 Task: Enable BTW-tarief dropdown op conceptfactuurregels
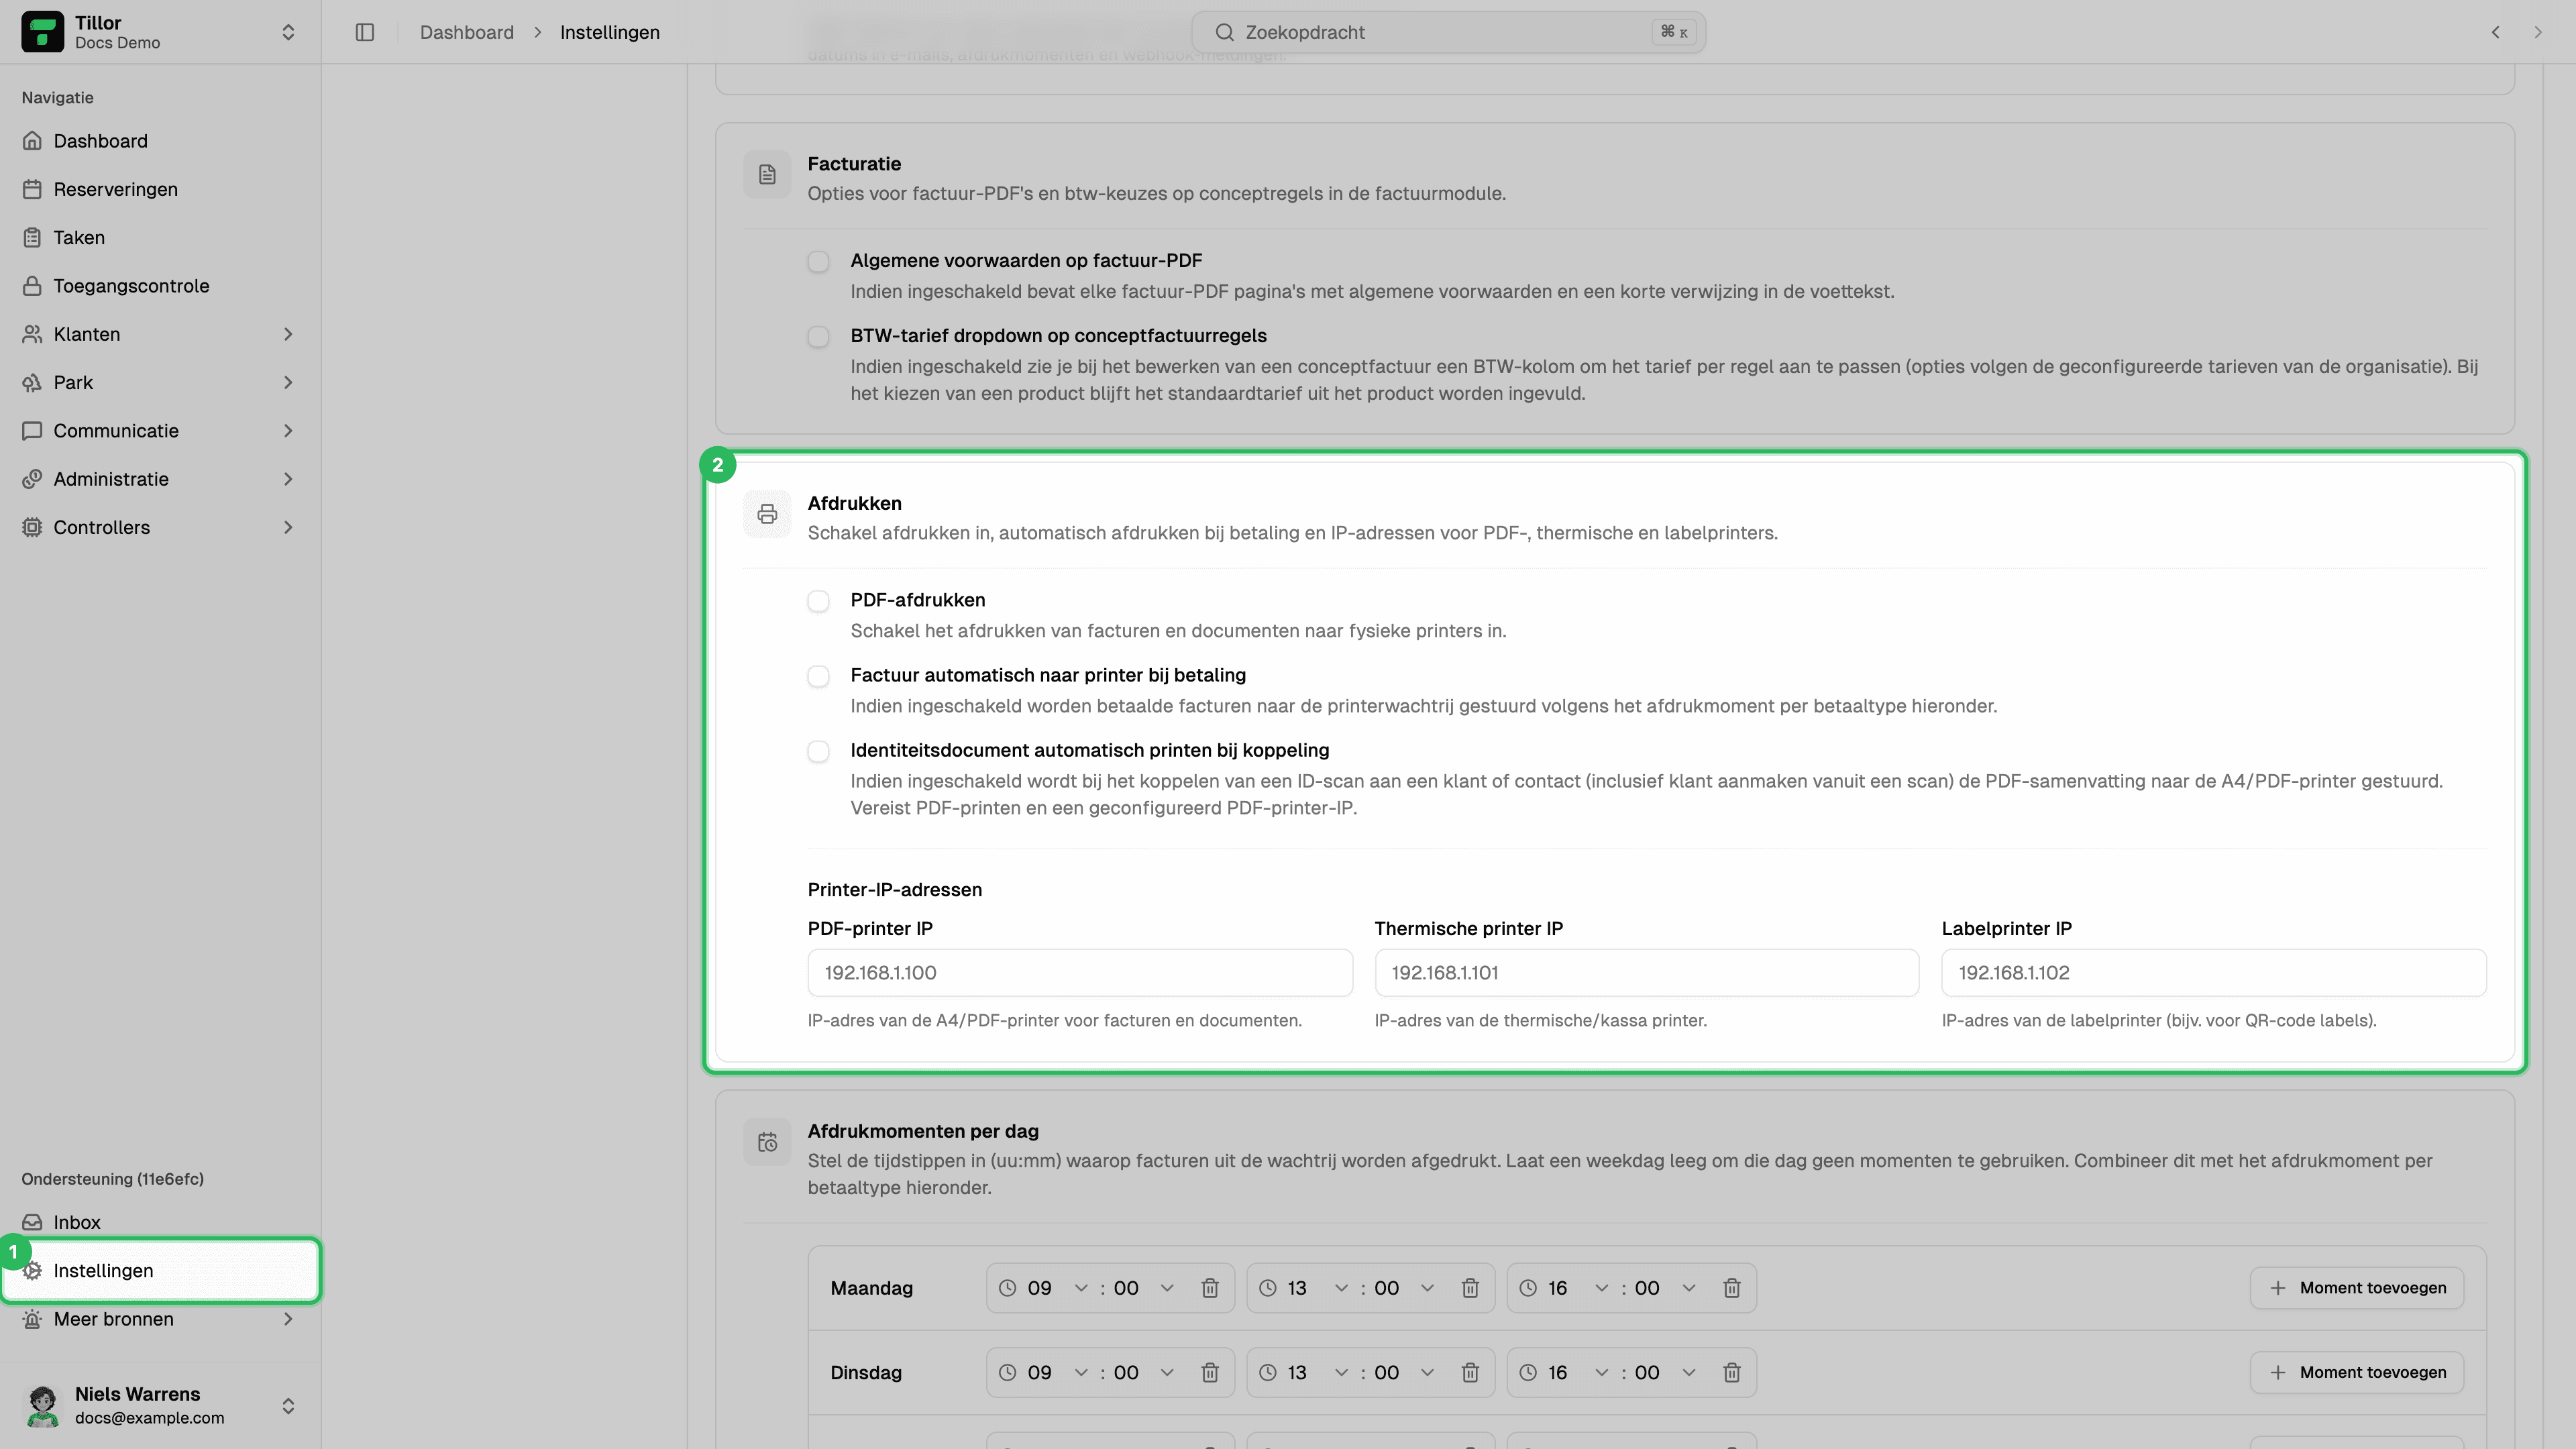[818, 337]
